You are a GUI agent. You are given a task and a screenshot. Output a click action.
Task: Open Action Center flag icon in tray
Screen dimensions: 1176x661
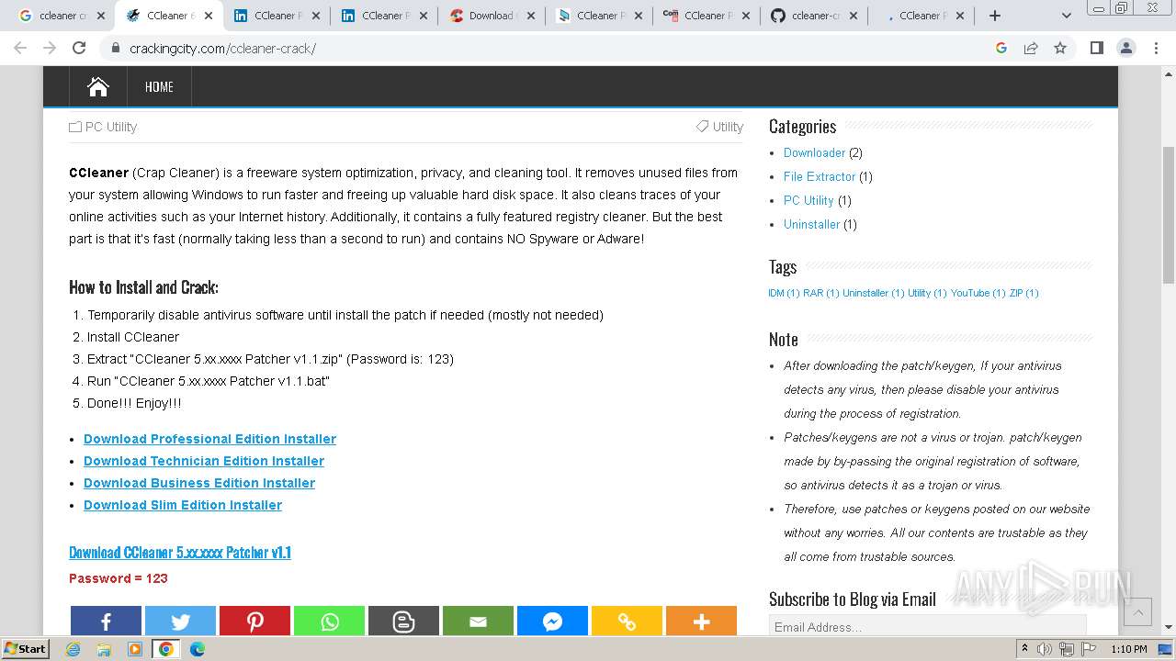(1088, 649)
